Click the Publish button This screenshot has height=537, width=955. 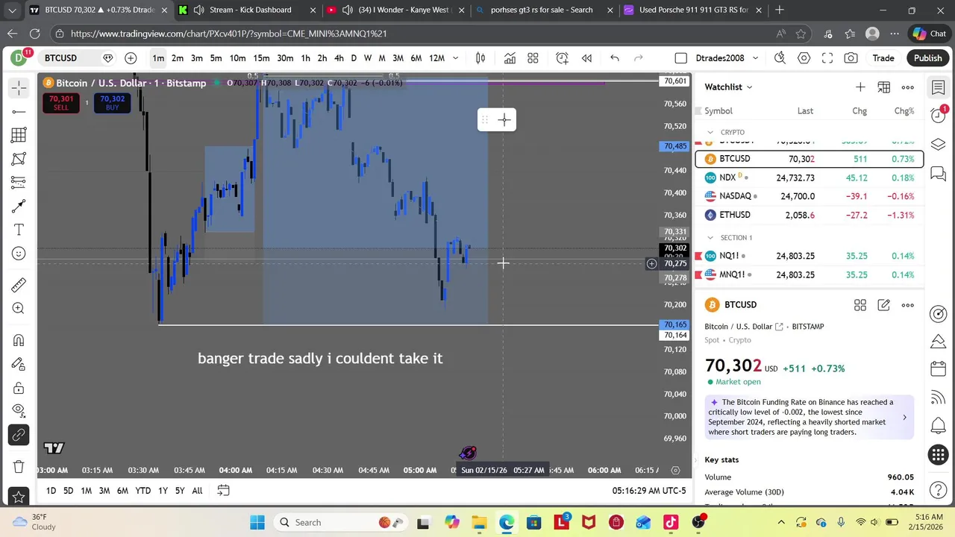click(928, 58)
